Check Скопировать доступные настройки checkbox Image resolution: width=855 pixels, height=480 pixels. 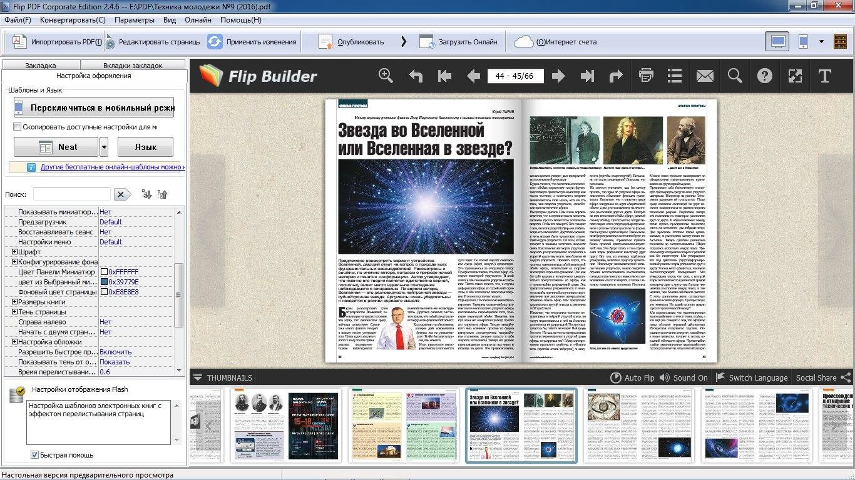coord(18,127)
